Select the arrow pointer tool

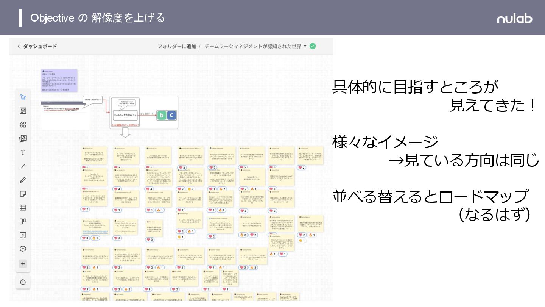pos(23,97)
